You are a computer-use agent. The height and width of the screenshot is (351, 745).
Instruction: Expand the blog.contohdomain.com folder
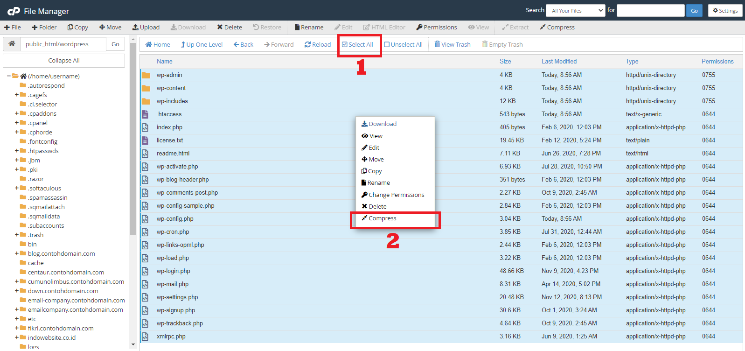tap(17, 253)
